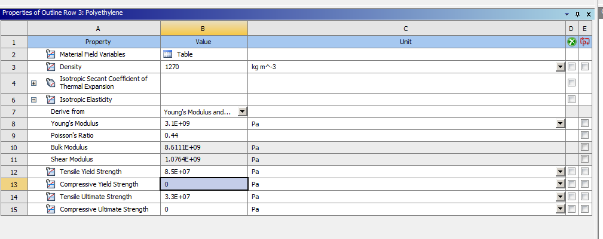
Task: Click the Tensile Yield Strength property icon
Action: tap(51, 172)
